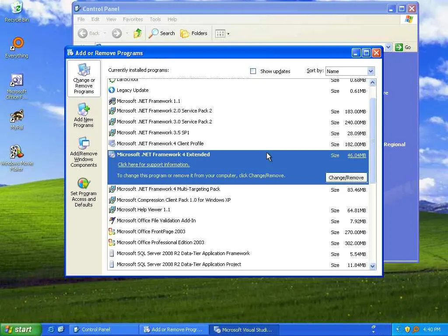Open Add/Remove Windows Components

(x=84, y=152)
